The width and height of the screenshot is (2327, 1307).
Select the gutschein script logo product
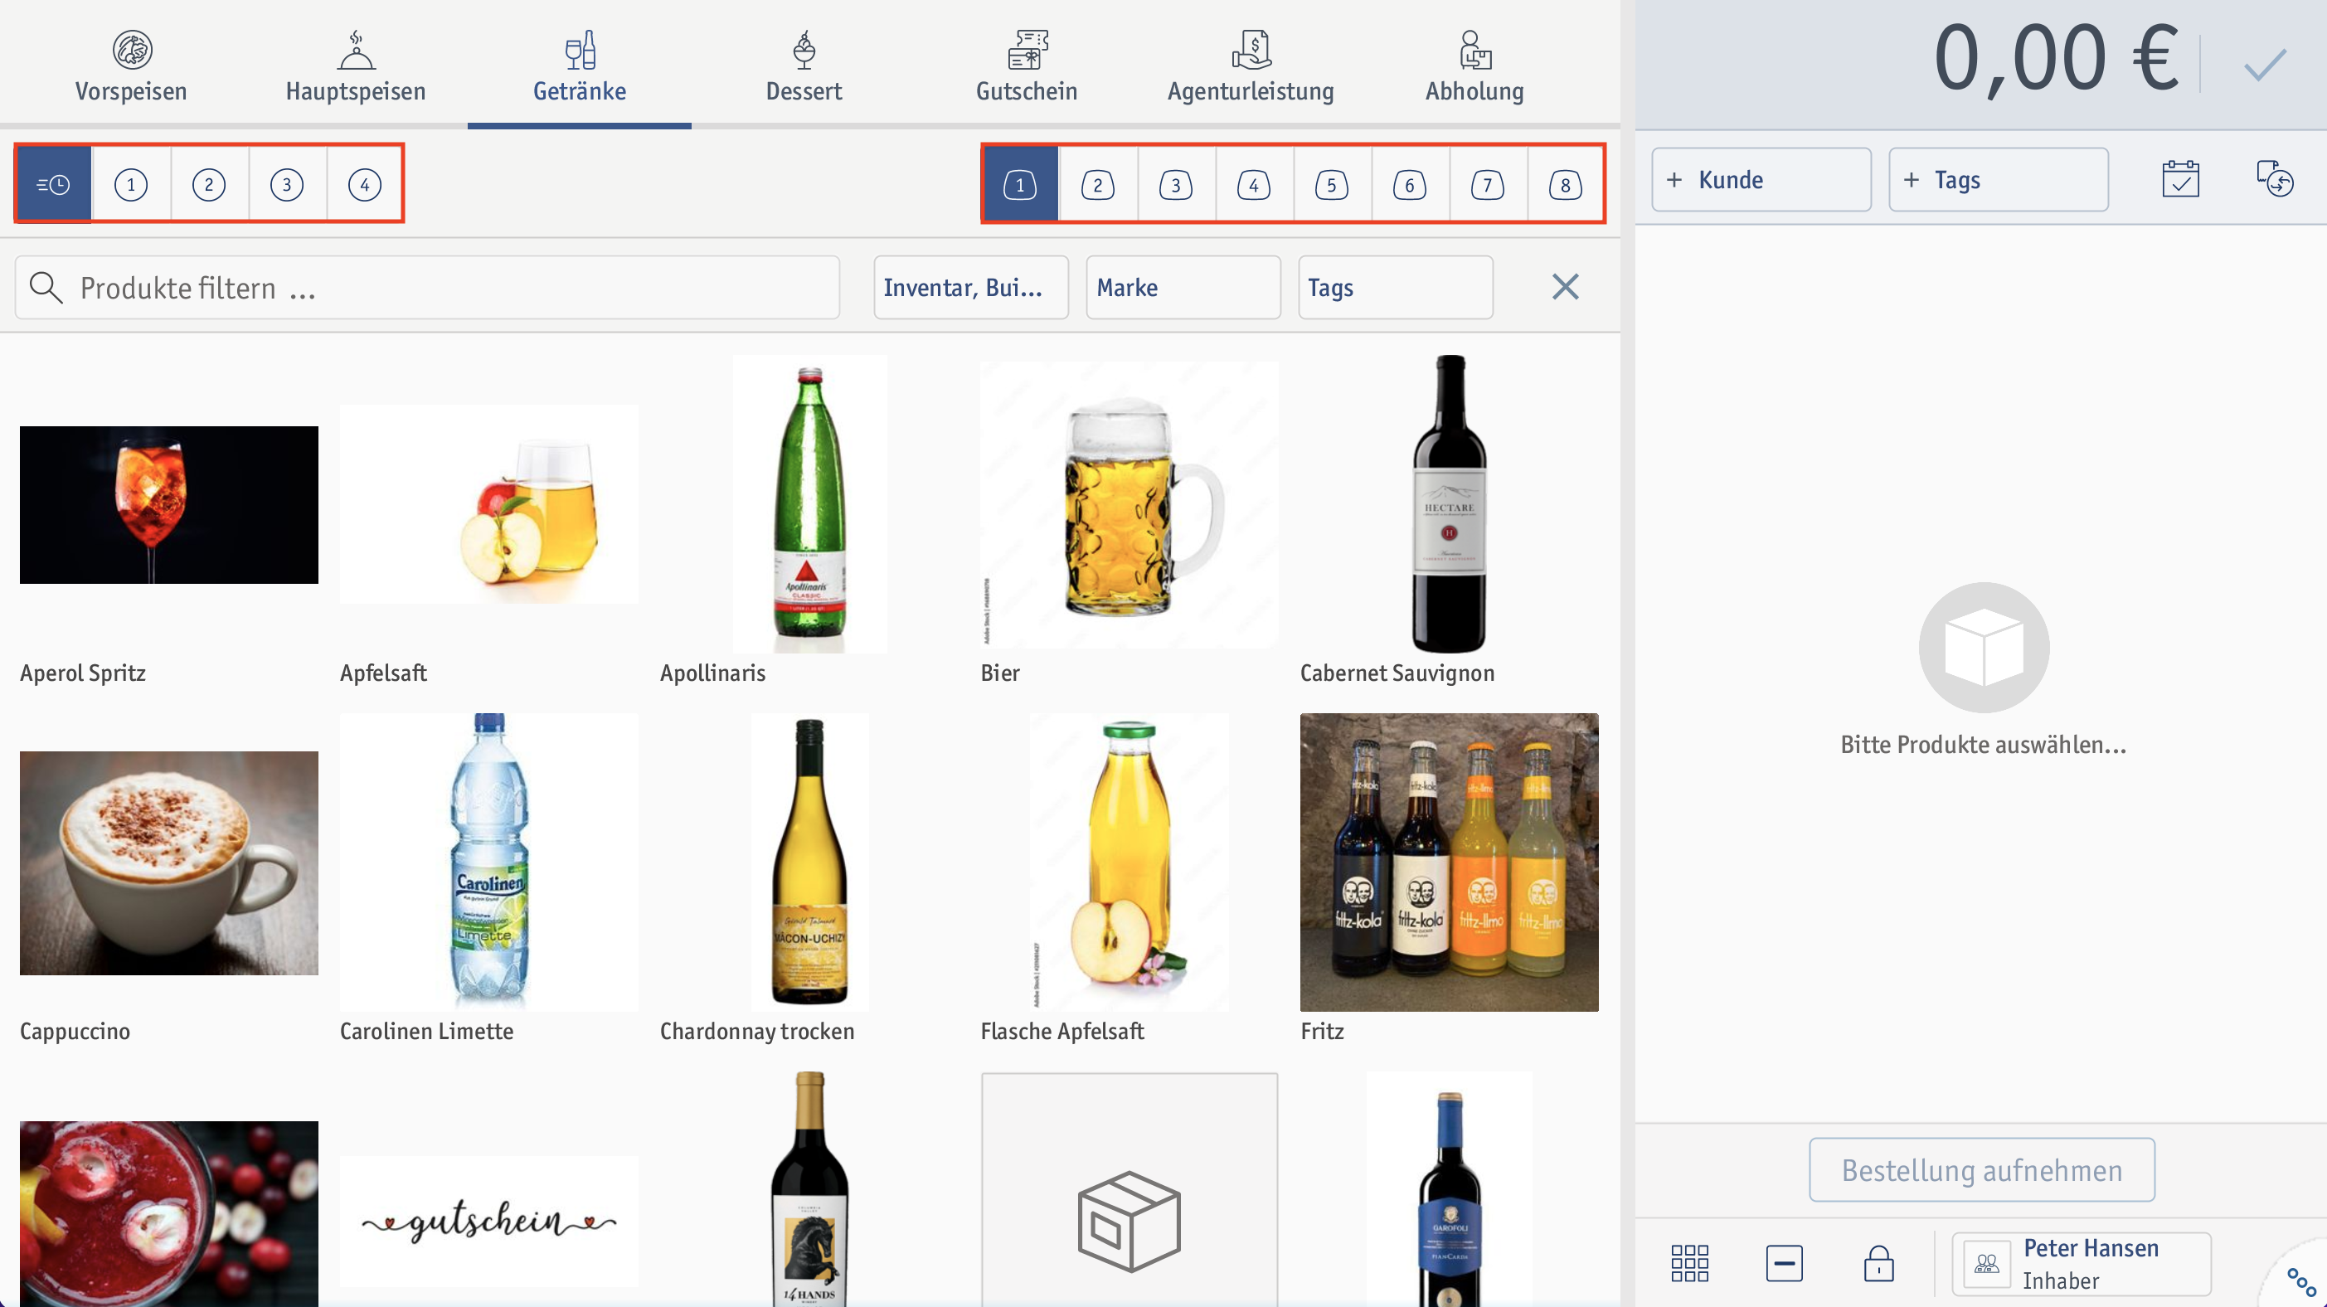tap(488, 1222)
